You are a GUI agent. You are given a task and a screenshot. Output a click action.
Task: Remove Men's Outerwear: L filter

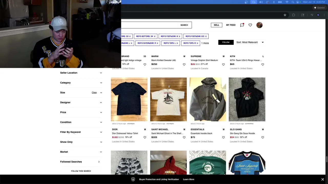coord(131,43)
